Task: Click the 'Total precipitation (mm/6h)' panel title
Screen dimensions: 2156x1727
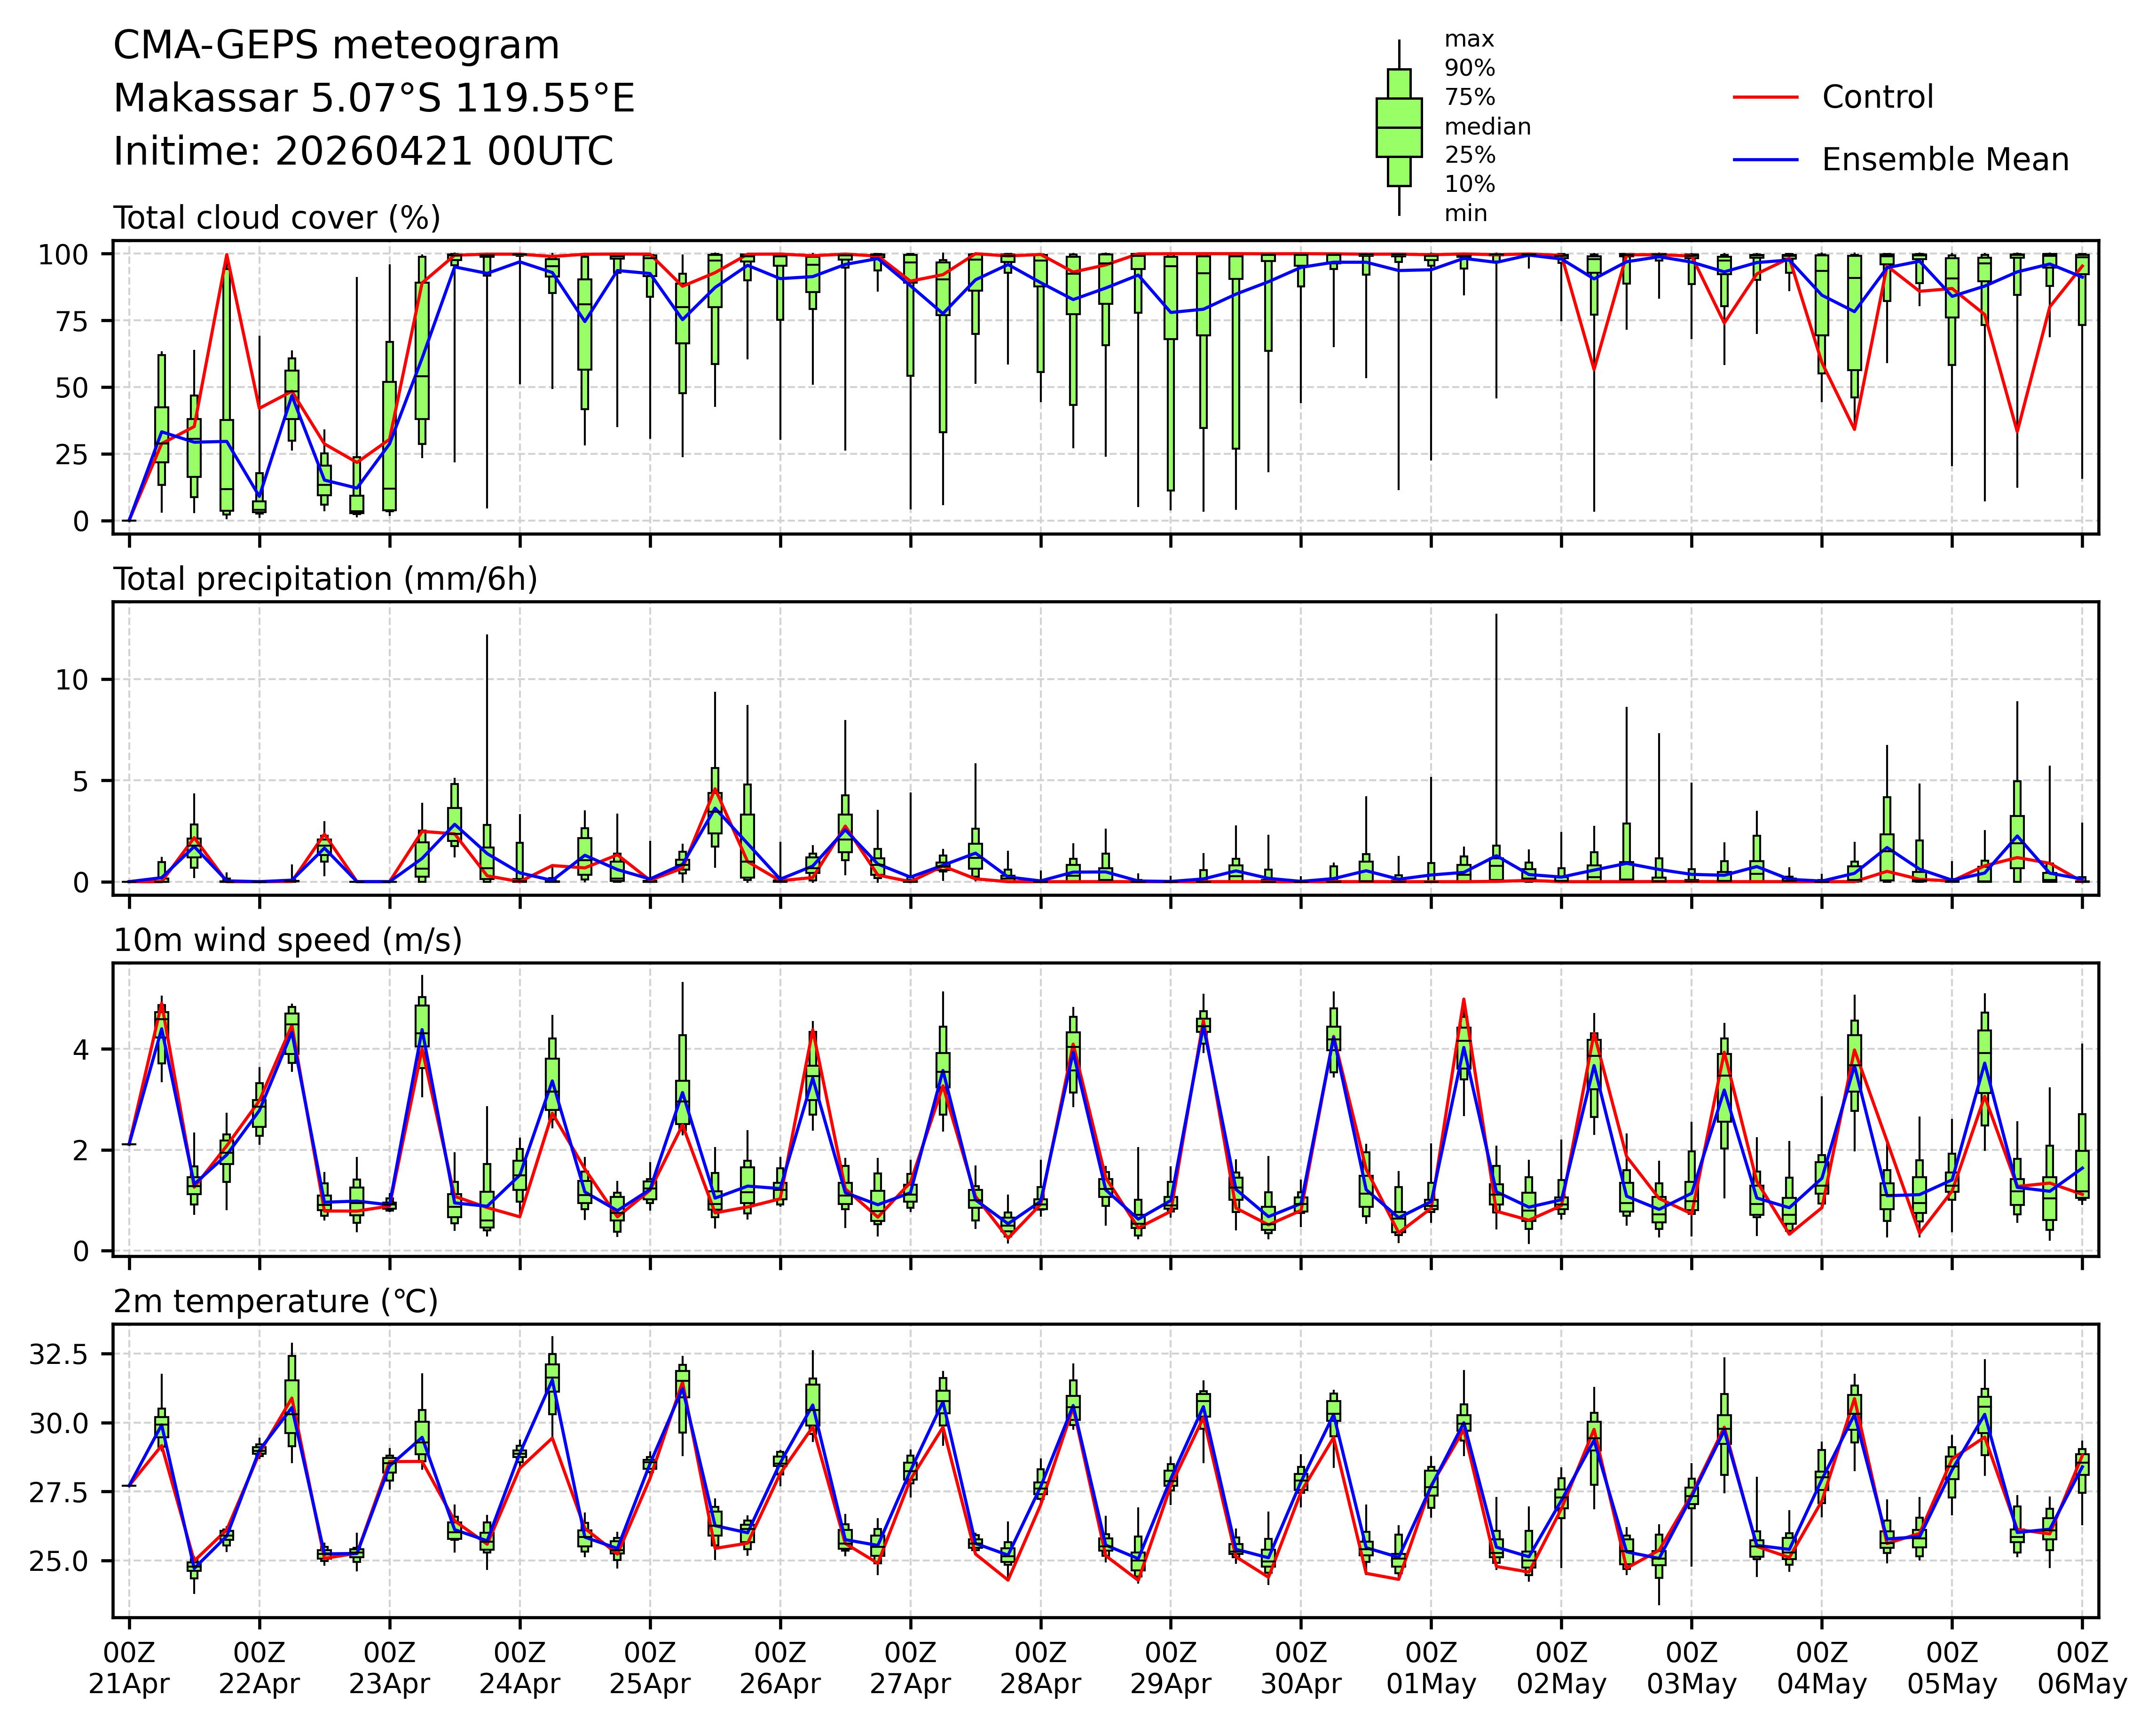Action: tap(325, 579)
